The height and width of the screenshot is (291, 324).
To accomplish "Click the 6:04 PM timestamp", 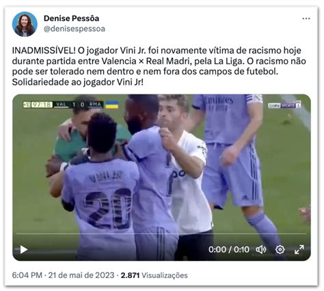I will 27,275.
